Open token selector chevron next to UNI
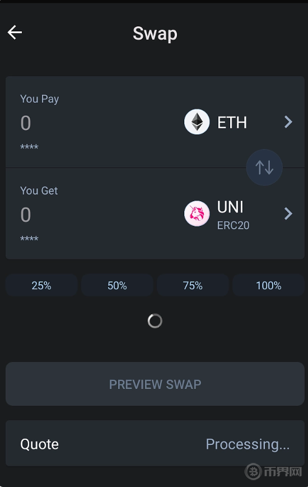 (x=288, y=214)
